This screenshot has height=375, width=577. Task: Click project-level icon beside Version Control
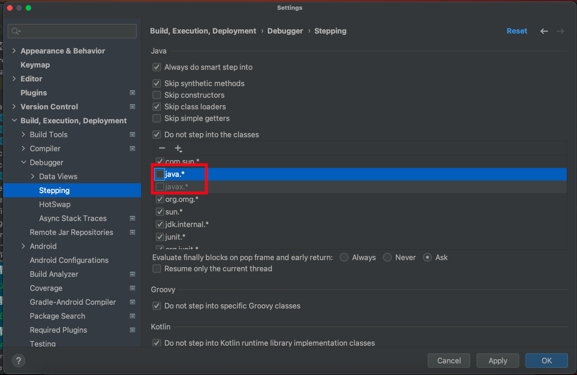tap(133, 107)
